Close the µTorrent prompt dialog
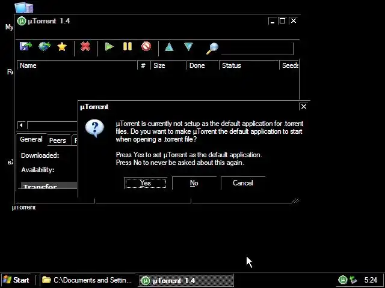 click(304, 107)
